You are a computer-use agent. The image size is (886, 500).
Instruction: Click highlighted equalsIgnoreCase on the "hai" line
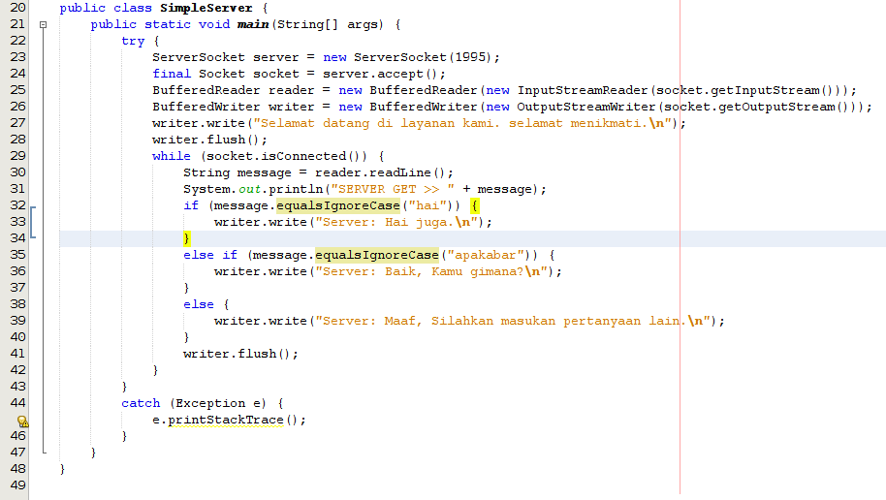coord(338,205)
